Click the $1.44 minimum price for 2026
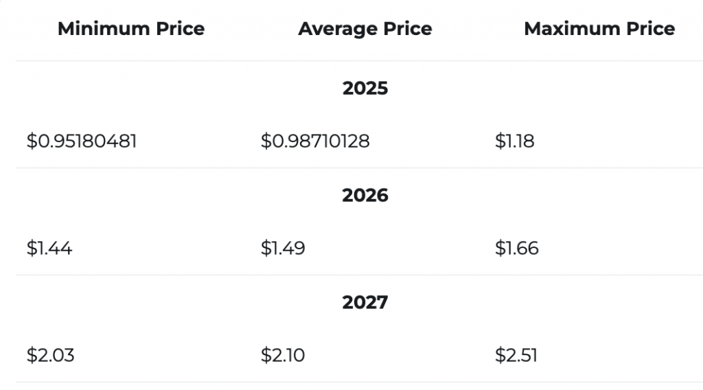This screenshot has width=703, height=390. (x=49, y=248)
